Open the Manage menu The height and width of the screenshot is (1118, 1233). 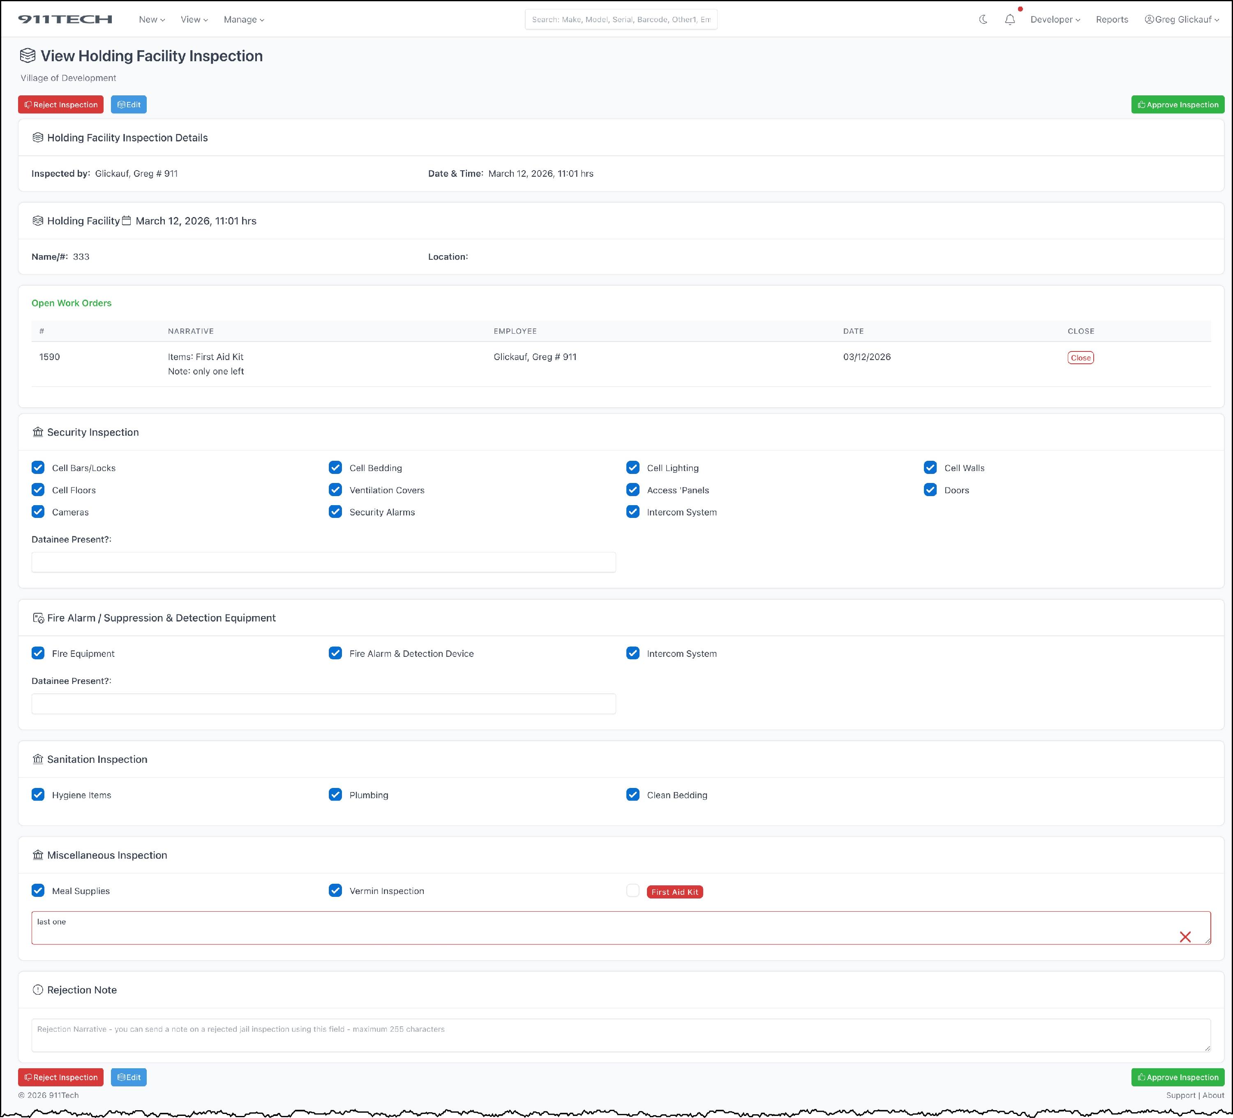(243, 20)
